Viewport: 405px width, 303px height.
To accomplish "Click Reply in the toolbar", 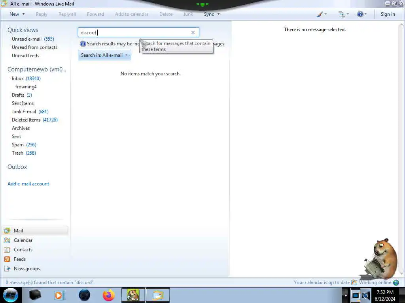I will (42, 14).
